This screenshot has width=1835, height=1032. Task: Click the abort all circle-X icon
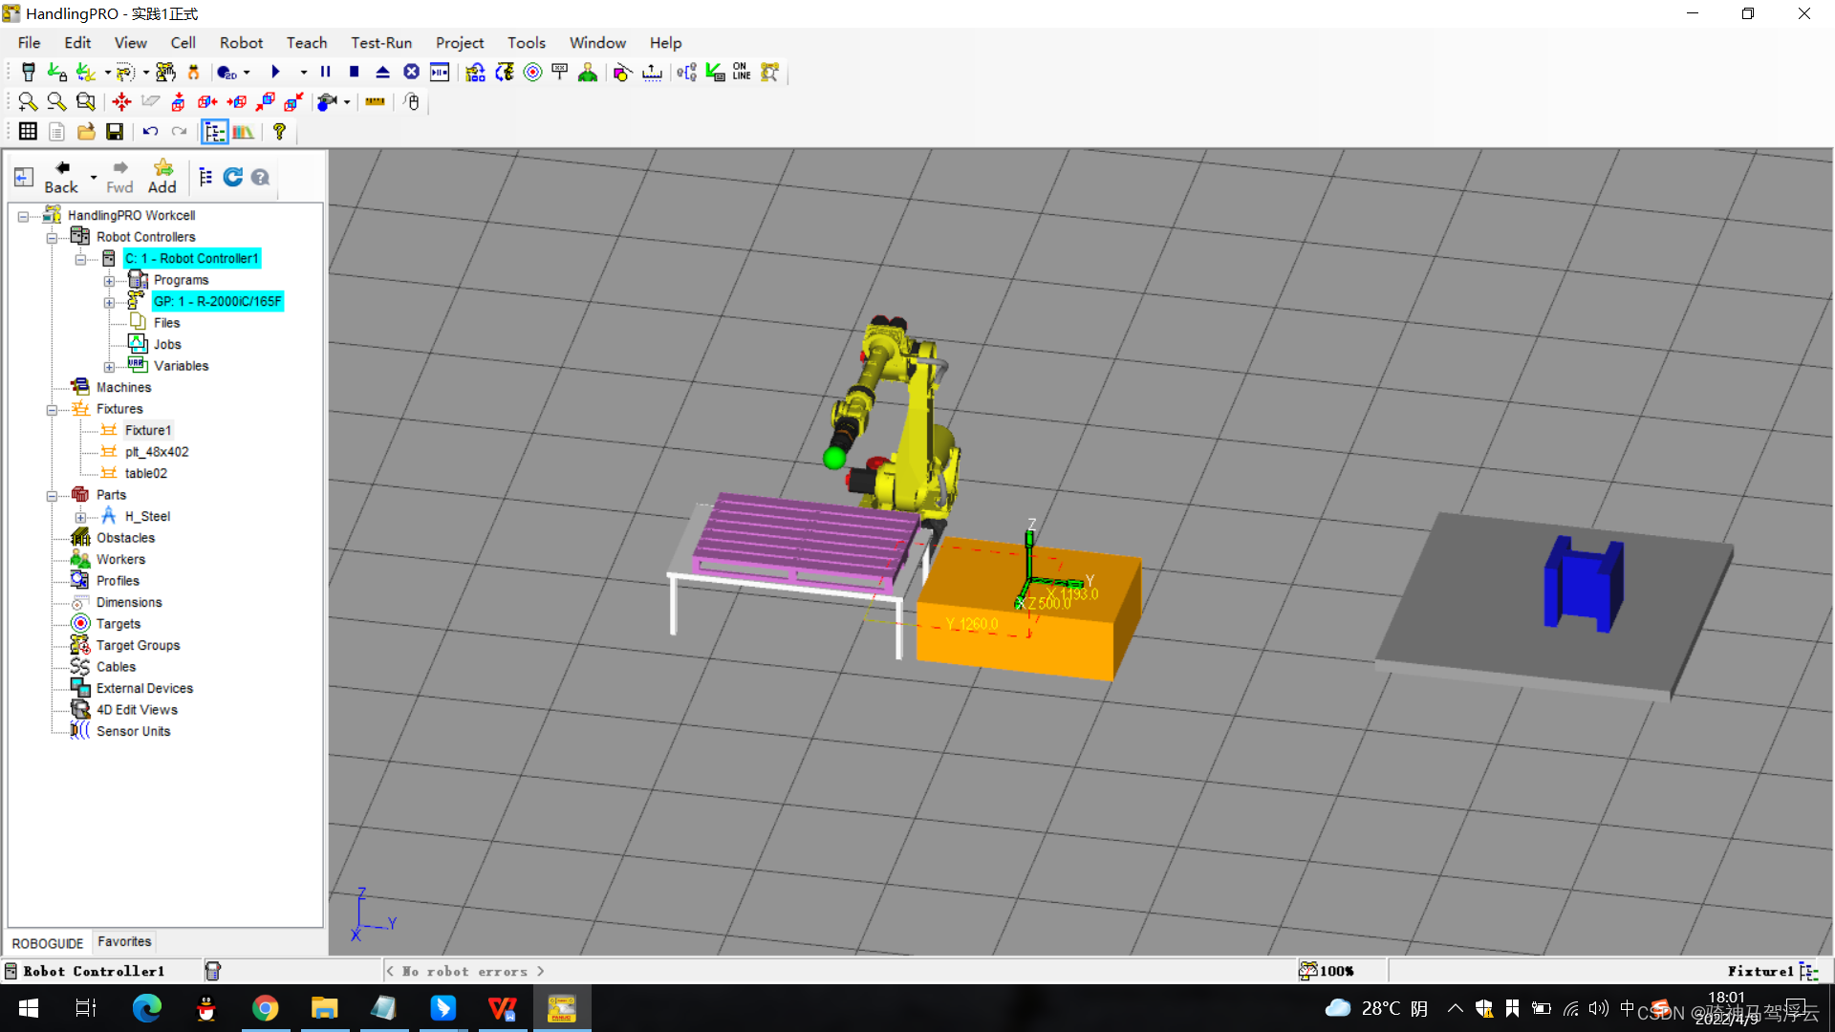411,73
